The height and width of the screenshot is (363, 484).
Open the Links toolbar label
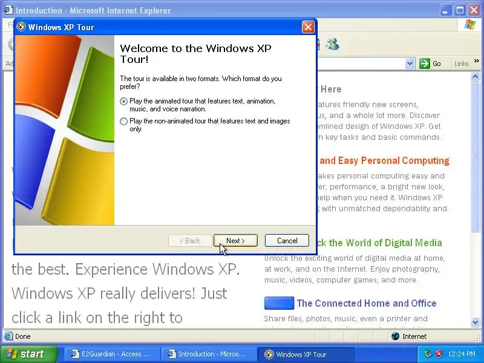pyautogui.click(x=462, y=64)
